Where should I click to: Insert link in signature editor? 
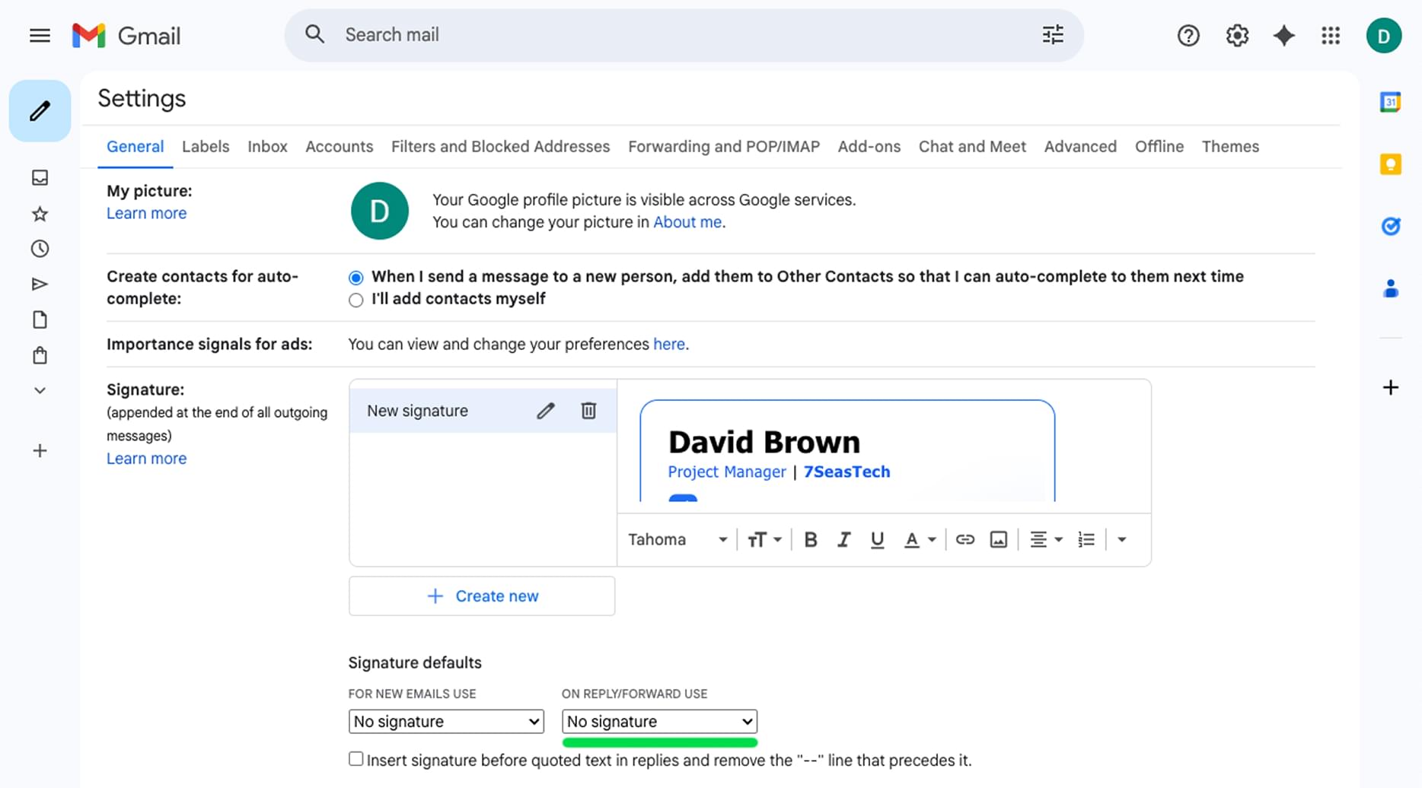964,539
